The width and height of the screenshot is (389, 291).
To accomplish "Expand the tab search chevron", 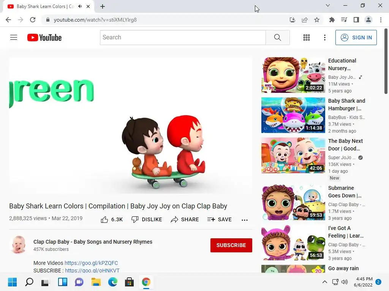I will (328, 5).
